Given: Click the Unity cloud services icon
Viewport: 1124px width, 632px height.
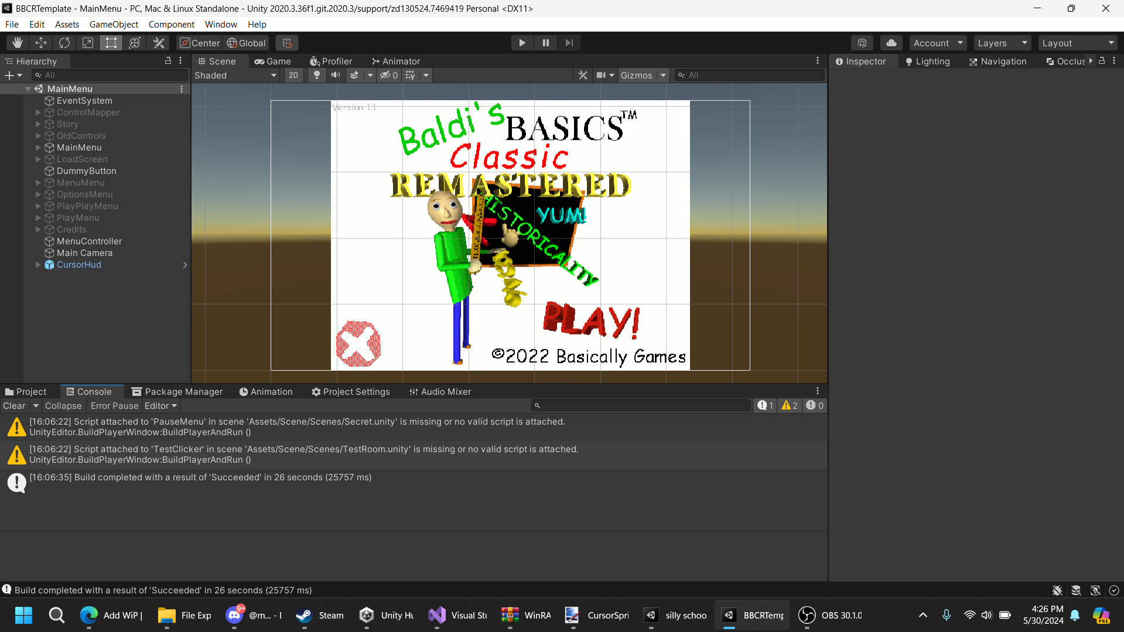Looking at the screenshot, I should 890,42.
